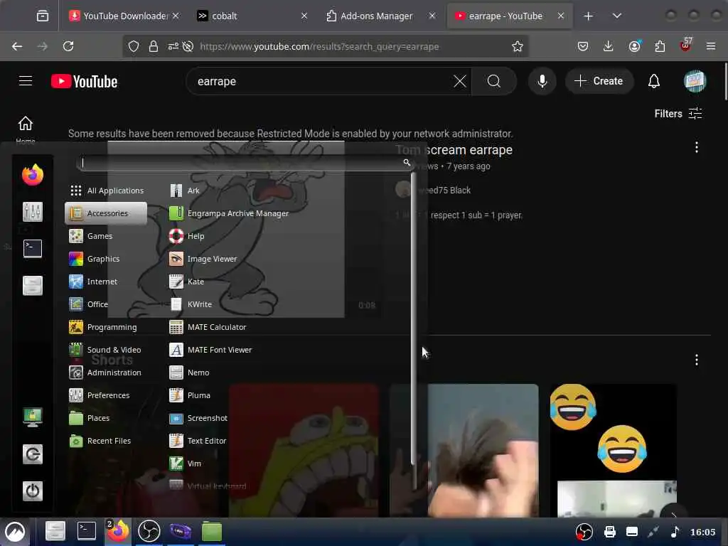
Task: Open the Filters options on YouTube
Action: (678, 114)
